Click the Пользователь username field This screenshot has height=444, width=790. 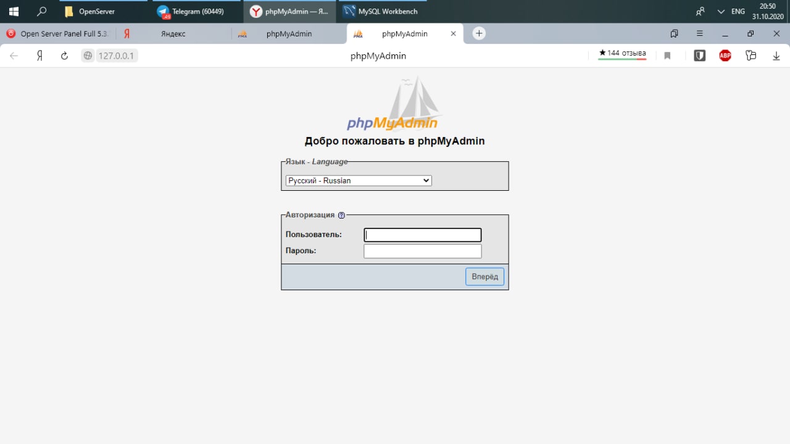coord(423,235)
